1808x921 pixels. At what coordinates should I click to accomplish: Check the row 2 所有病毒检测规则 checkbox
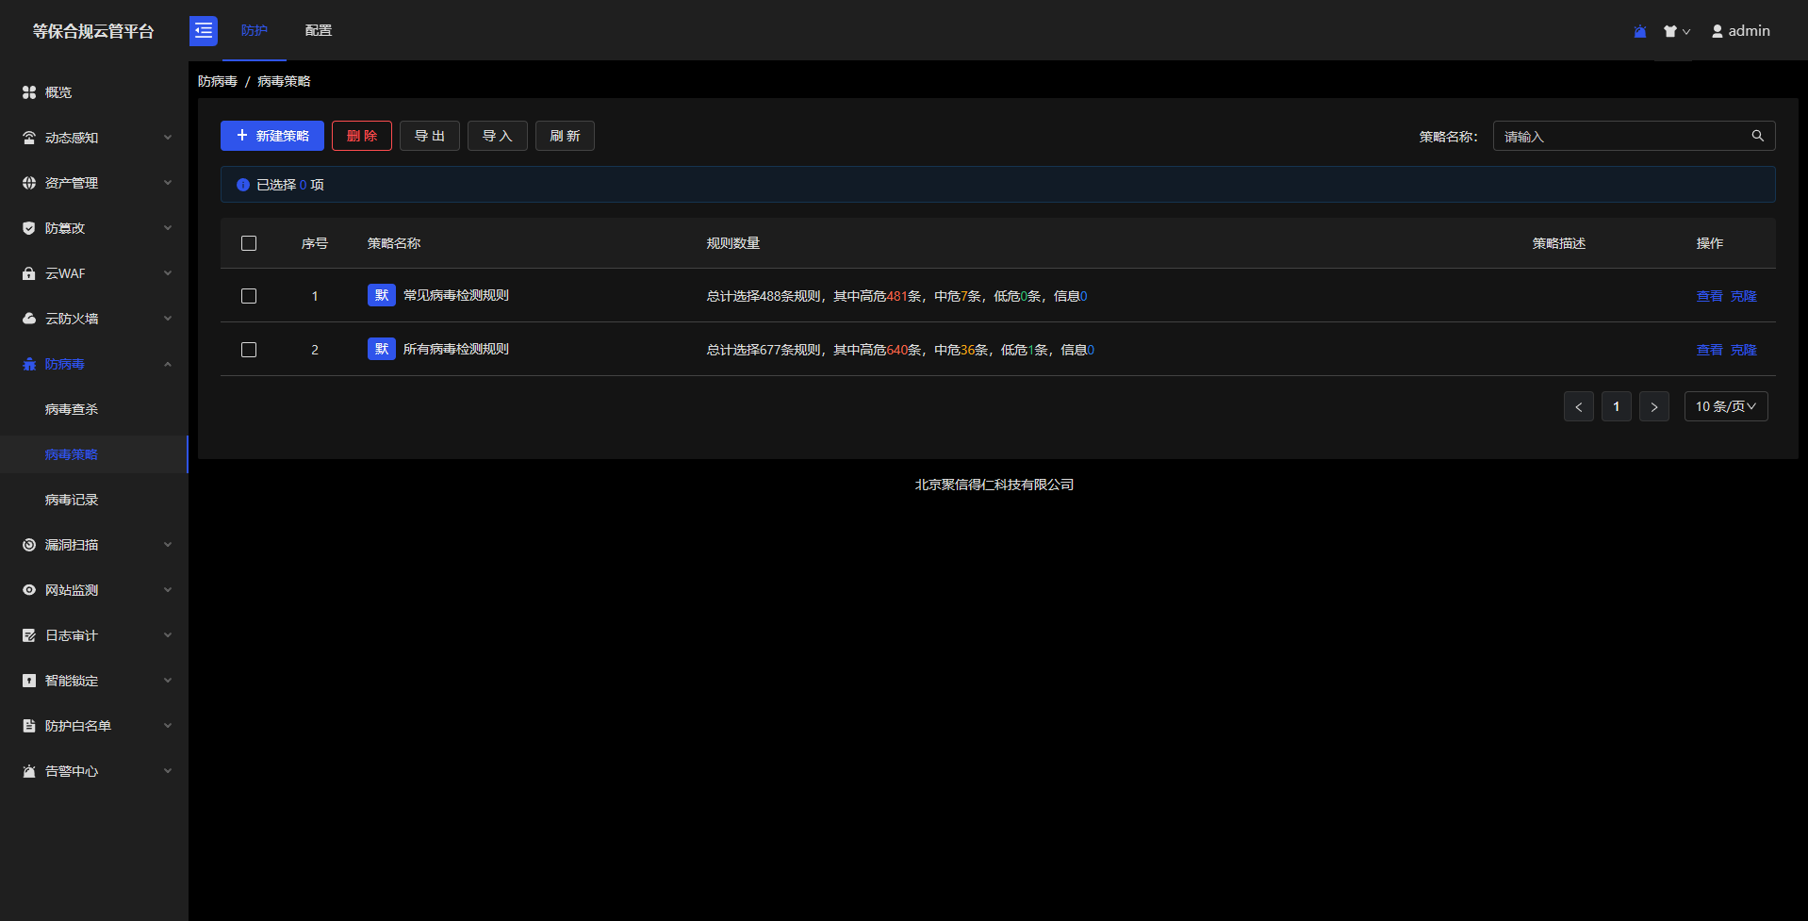(x=249, y=350)
